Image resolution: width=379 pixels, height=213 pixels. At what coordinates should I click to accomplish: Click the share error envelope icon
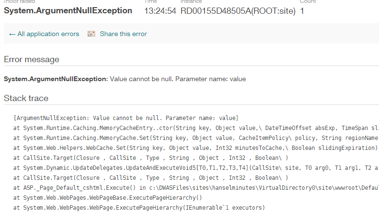tap(91, 34)
